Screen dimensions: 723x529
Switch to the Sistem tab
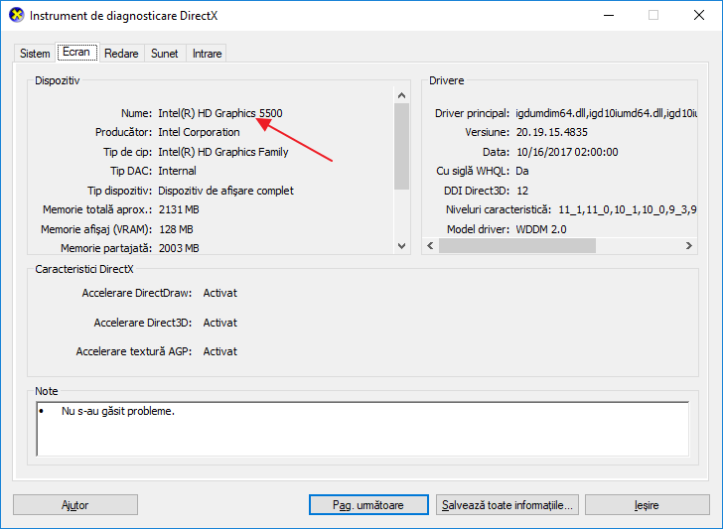(35, 54)
